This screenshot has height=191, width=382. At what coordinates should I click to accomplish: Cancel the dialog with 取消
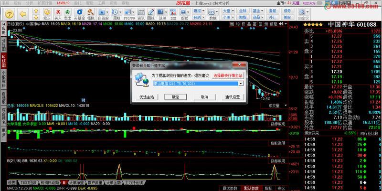(x=205, y=97)
